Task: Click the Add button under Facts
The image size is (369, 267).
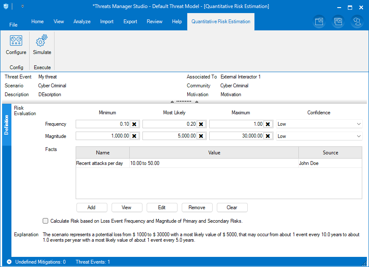Action: point(91,208)
